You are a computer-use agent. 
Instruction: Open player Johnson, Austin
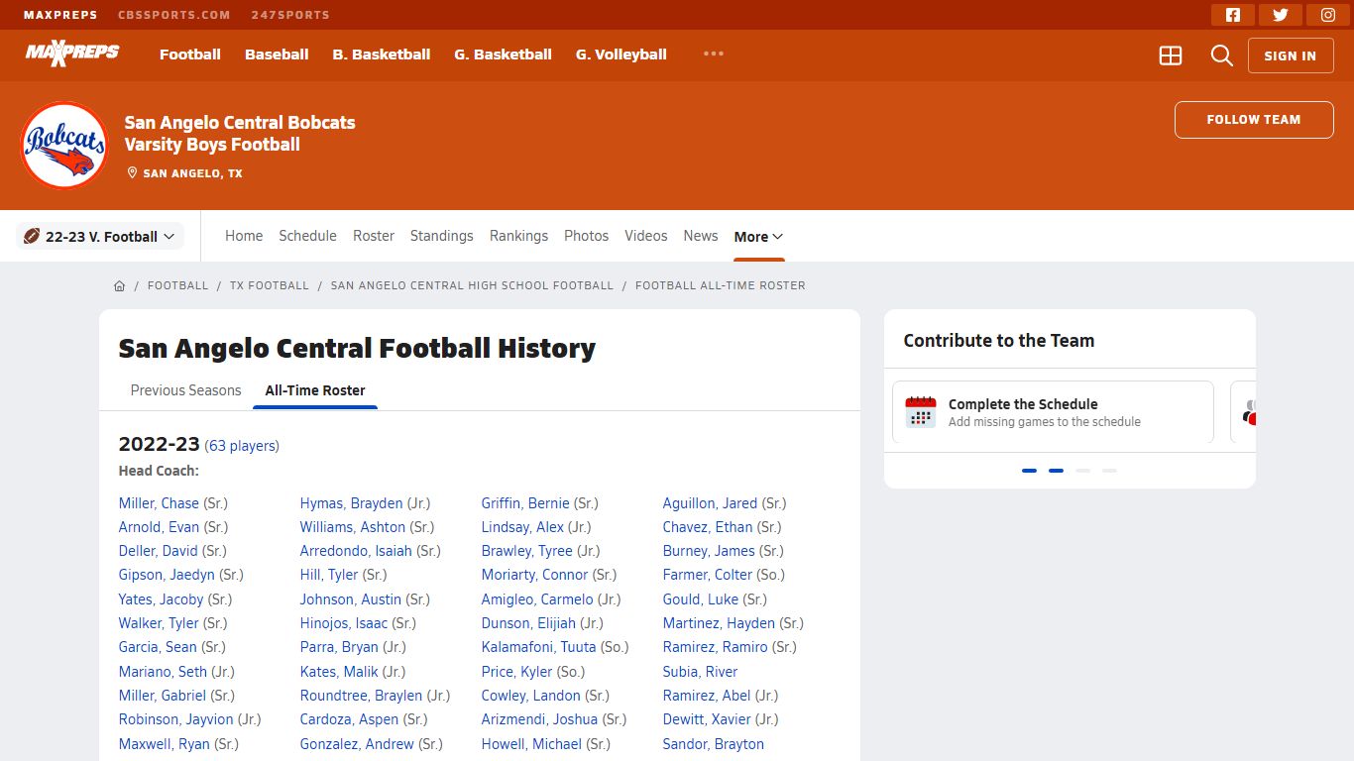point(351,599)
